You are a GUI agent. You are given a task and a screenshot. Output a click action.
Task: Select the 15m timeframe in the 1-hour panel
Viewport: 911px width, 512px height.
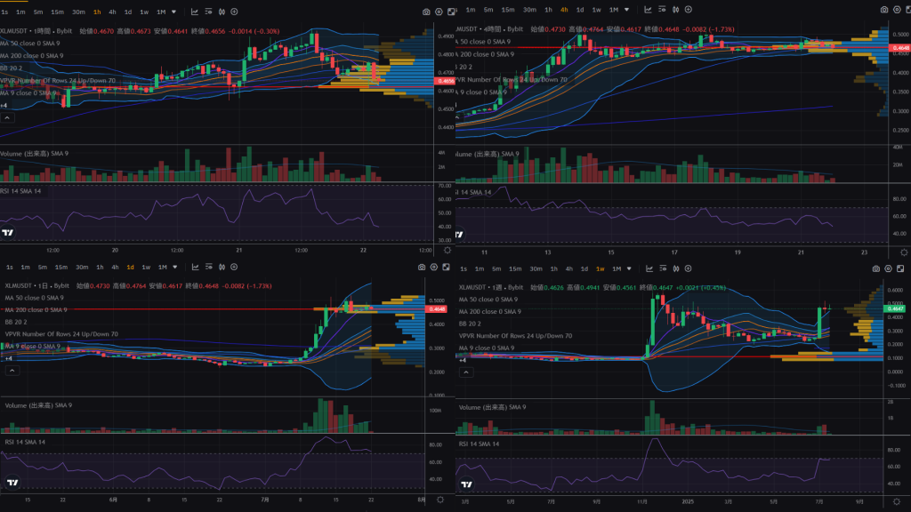[x=57, y=12]
